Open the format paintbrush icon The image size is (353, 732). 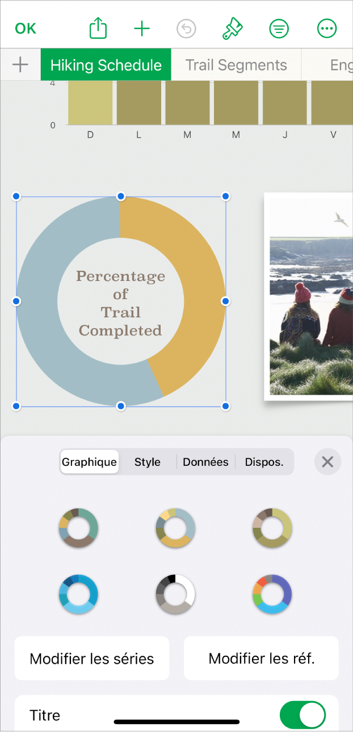click(232, 28)
